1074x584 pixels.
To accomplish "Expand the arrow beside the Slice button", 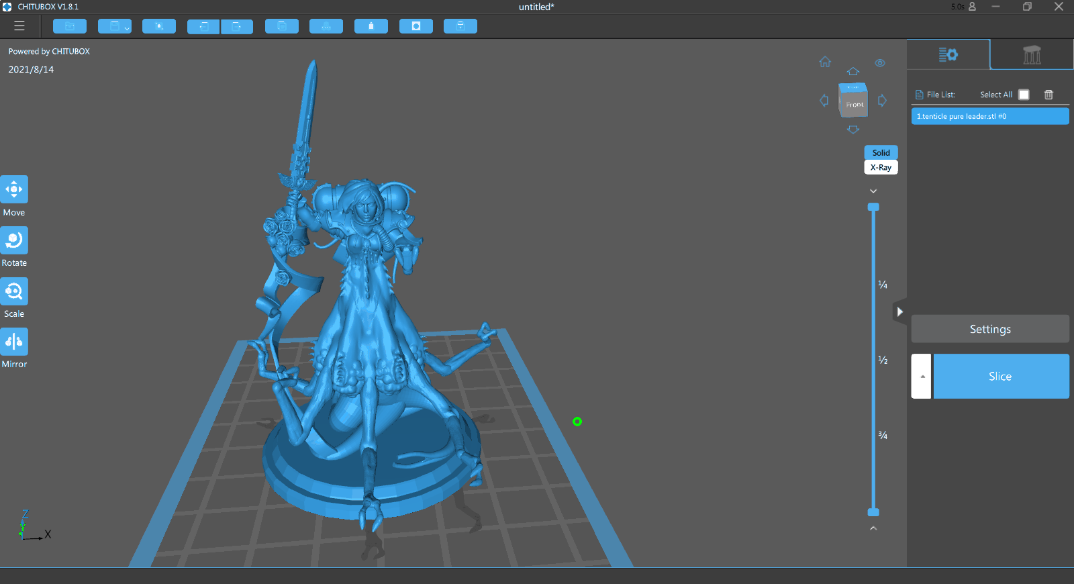I will 922,377.
